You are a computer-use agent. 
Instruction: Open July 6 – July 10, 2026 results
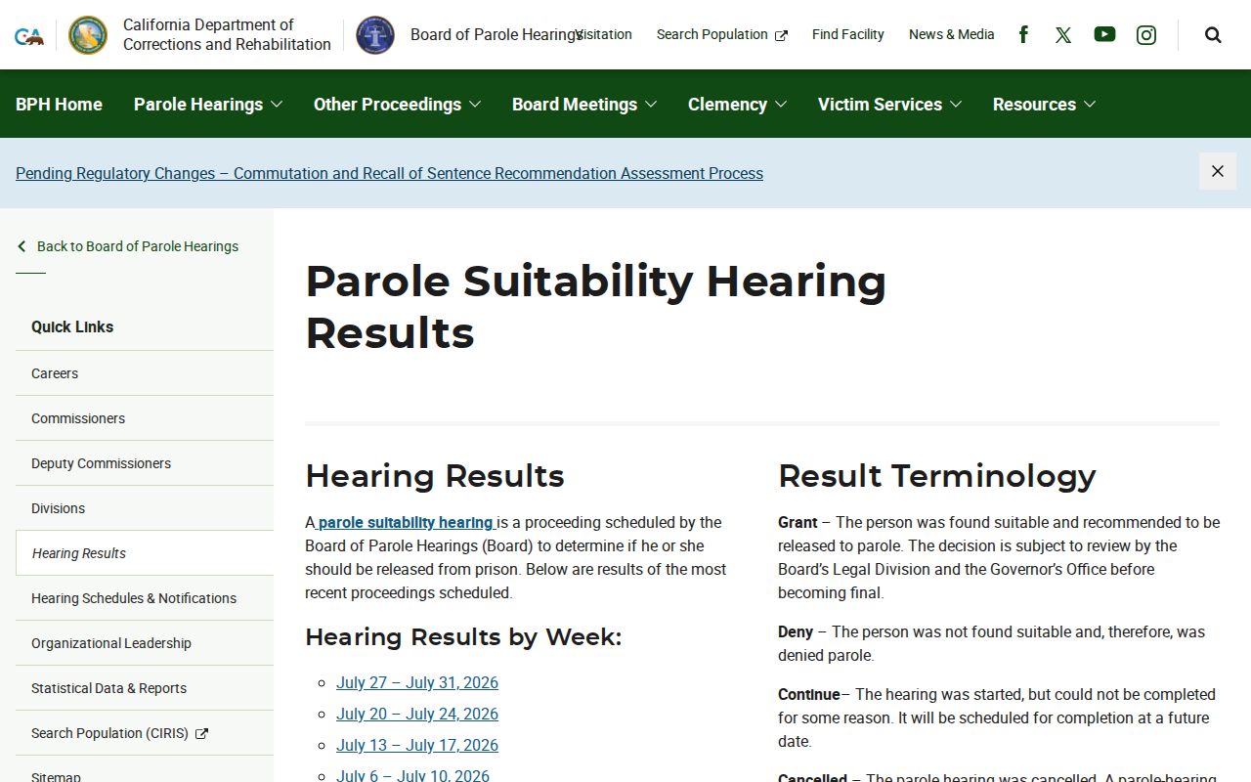pos(412,775)
